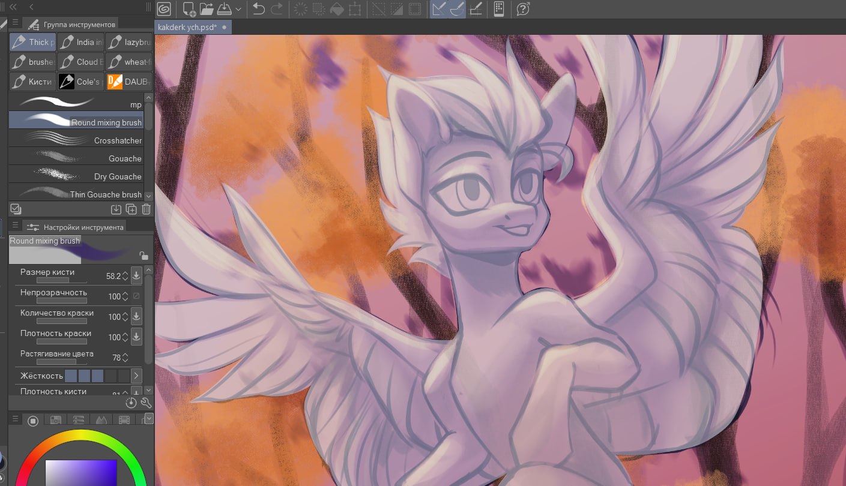The height and width of the screenshot is (486, 846).
Task: Click the clear layer icon
Action: tap(301, 9)
